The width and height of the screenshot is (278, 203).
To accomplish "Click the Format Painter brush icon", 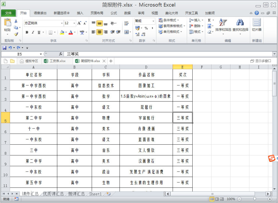I will tap(16, 34).
